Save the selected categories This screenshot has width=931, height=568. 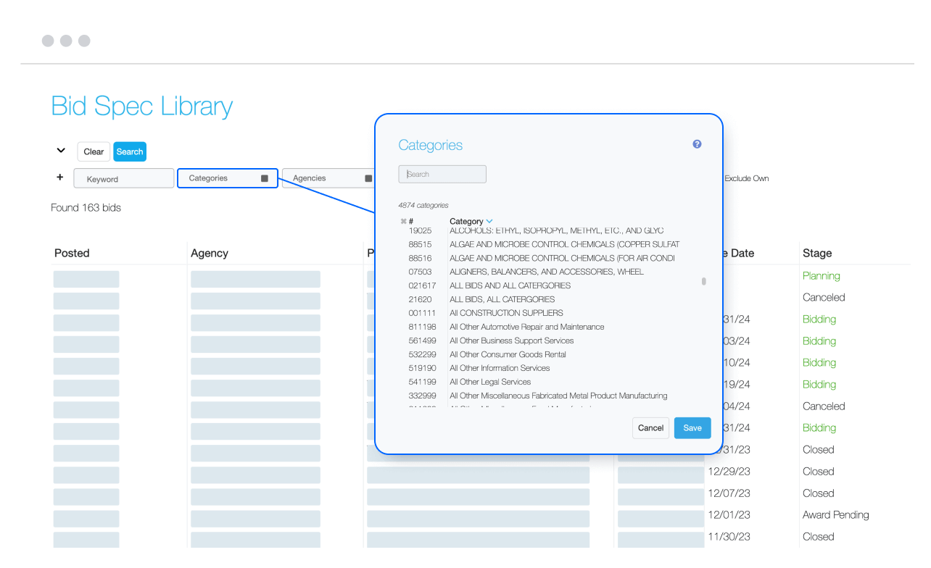point(692,427)
